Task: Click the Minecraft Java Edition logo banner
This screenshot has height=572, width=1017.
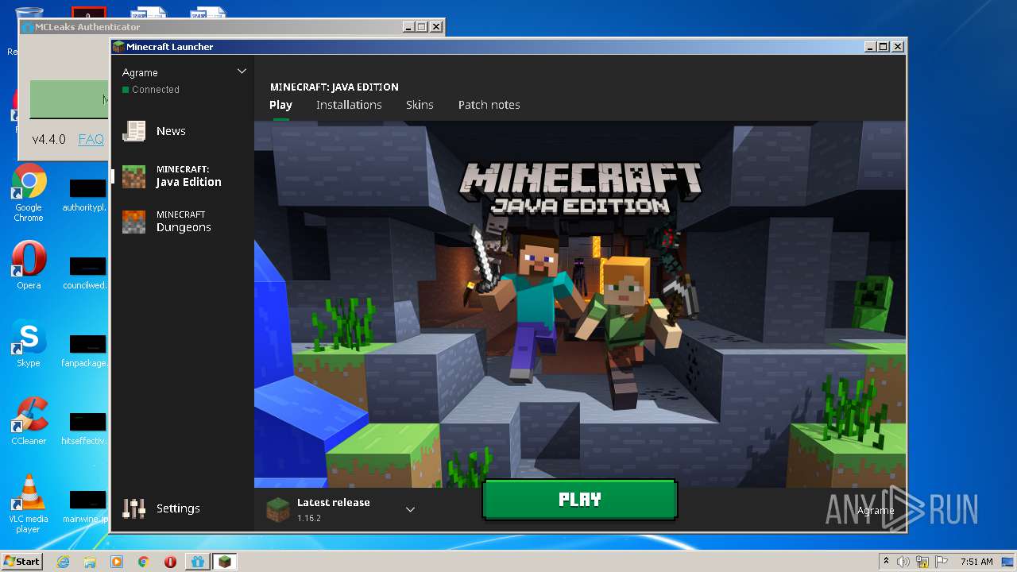Action: point(580,188)
